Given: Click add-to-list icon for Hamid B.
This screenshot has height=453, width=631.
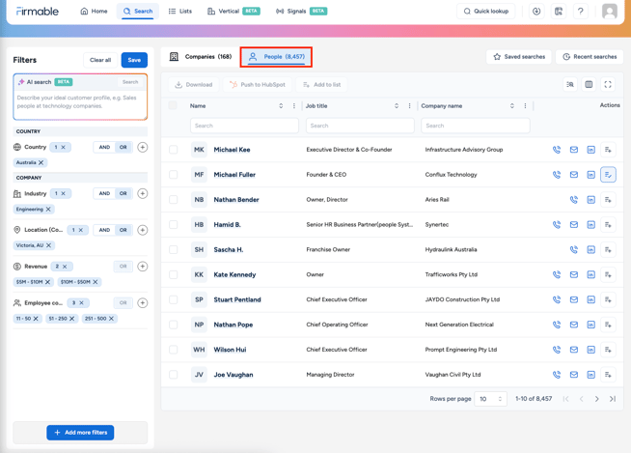Looking at the screenshot, I should point(608,224).
